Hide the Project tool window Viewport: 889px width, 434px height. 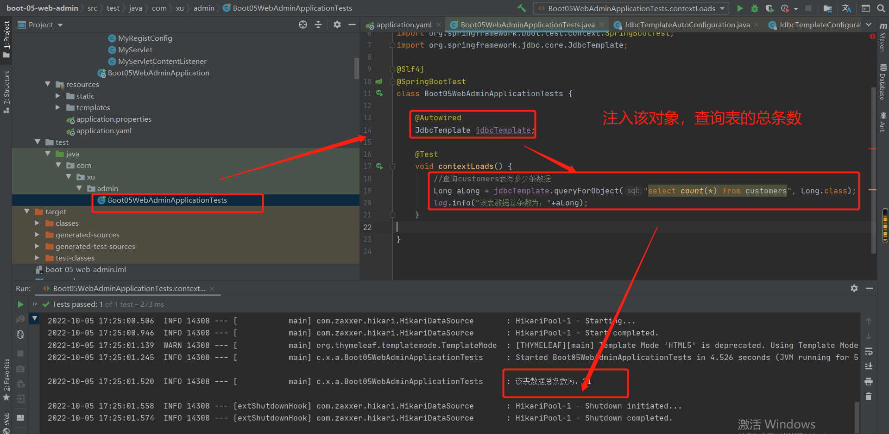[352, 25]
